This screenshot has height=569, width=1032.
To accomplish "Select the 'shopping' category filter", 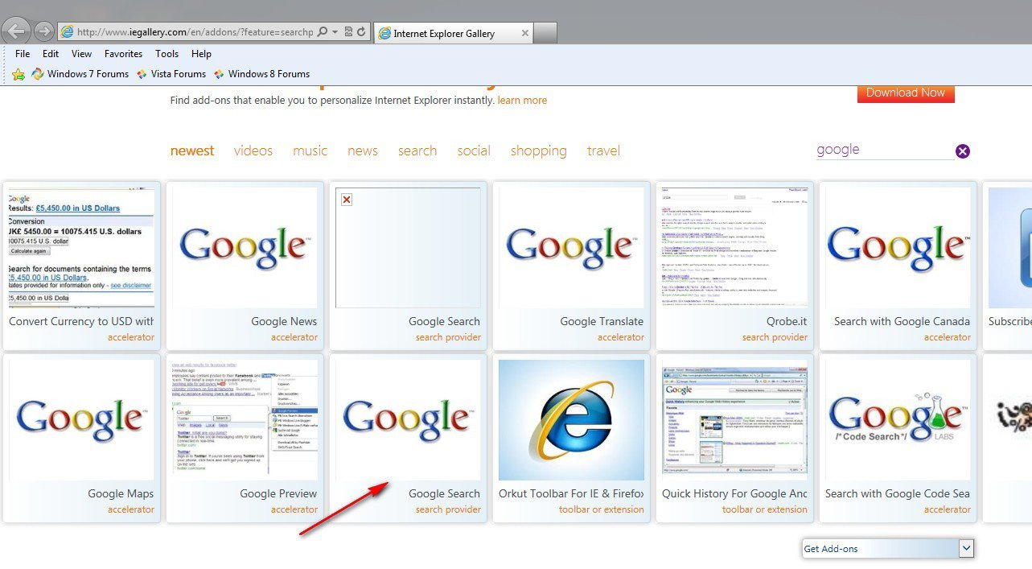I will (x=538, y=150).
